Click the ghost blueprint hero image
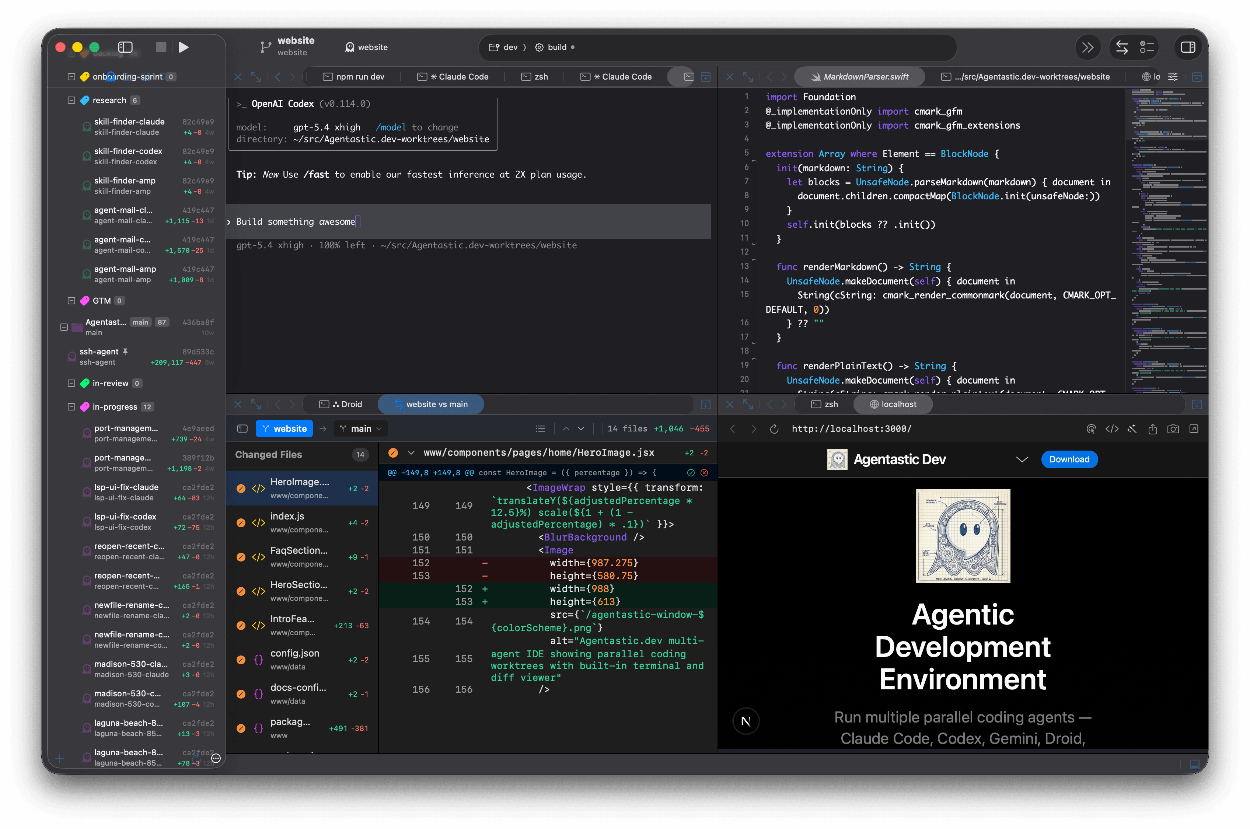Viewport: 1250px width, 829px height. tap(963, 536)
